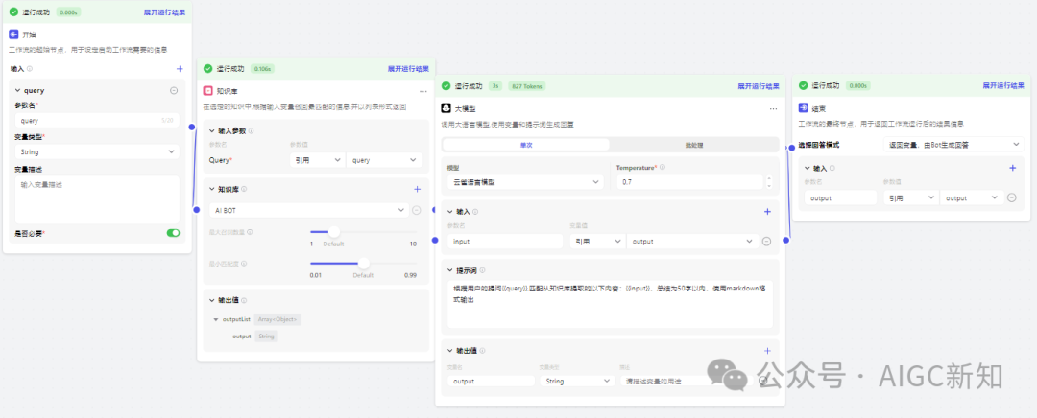Collapse the outputList tree item

[216, 319]
